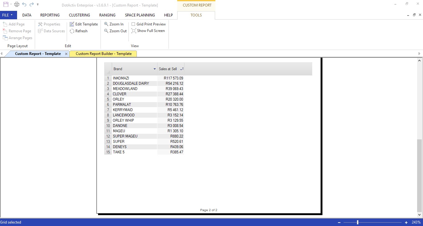423x226 pixels.
Task: Click Edit Template button
Action: tap(84, 24)
